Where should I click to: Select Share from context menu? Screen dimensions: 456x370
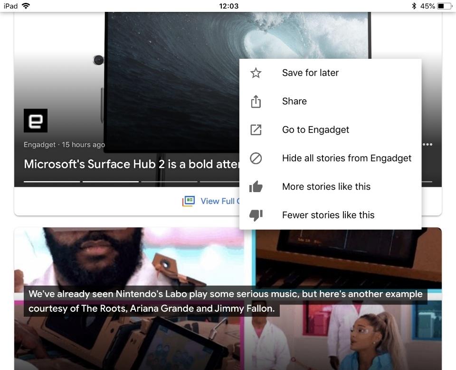[331, 102]
